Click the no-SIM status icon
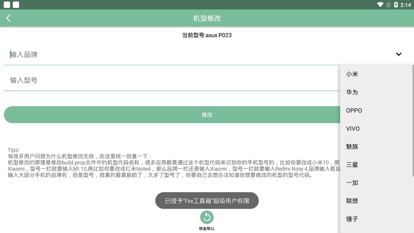Viewport: 414px width, 233px height. coord(388,5)
